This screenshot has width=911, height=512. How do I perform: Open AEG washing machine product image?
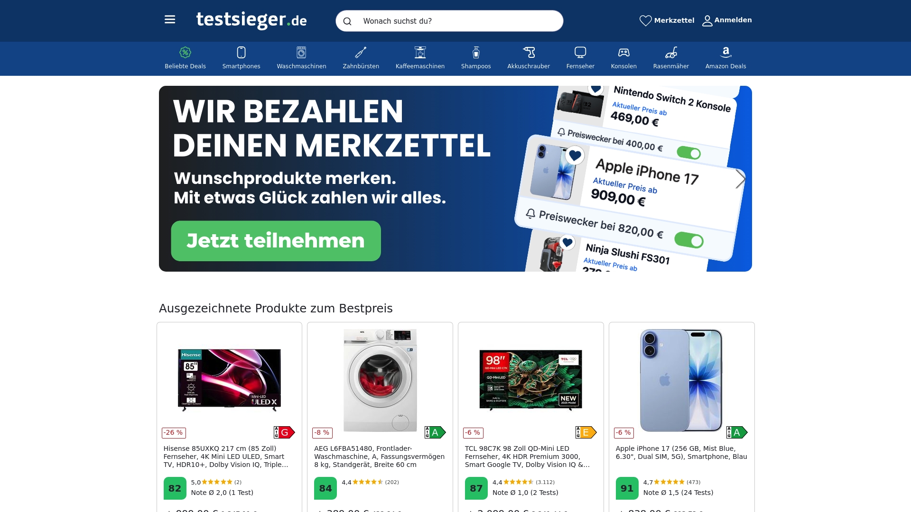tap(380, 380)
